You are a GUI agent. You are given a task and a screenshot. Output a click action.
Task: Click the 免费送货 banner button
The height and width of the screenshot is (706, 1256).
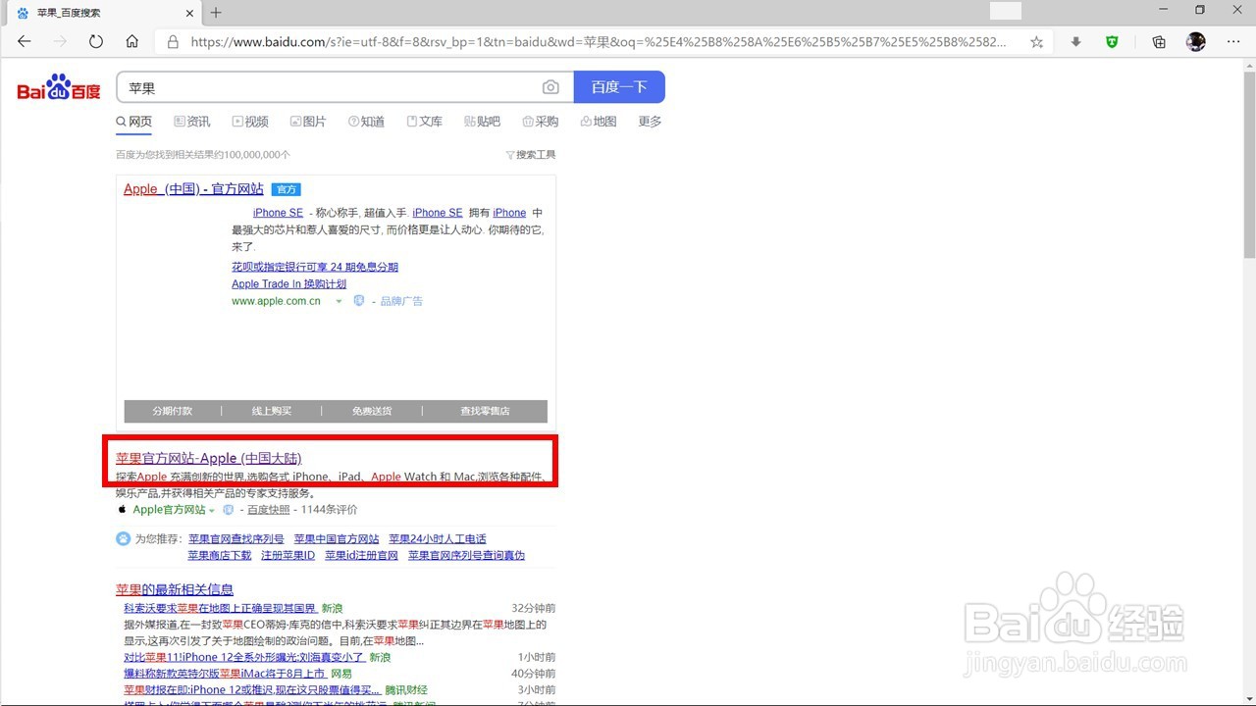tap(372, 411)
